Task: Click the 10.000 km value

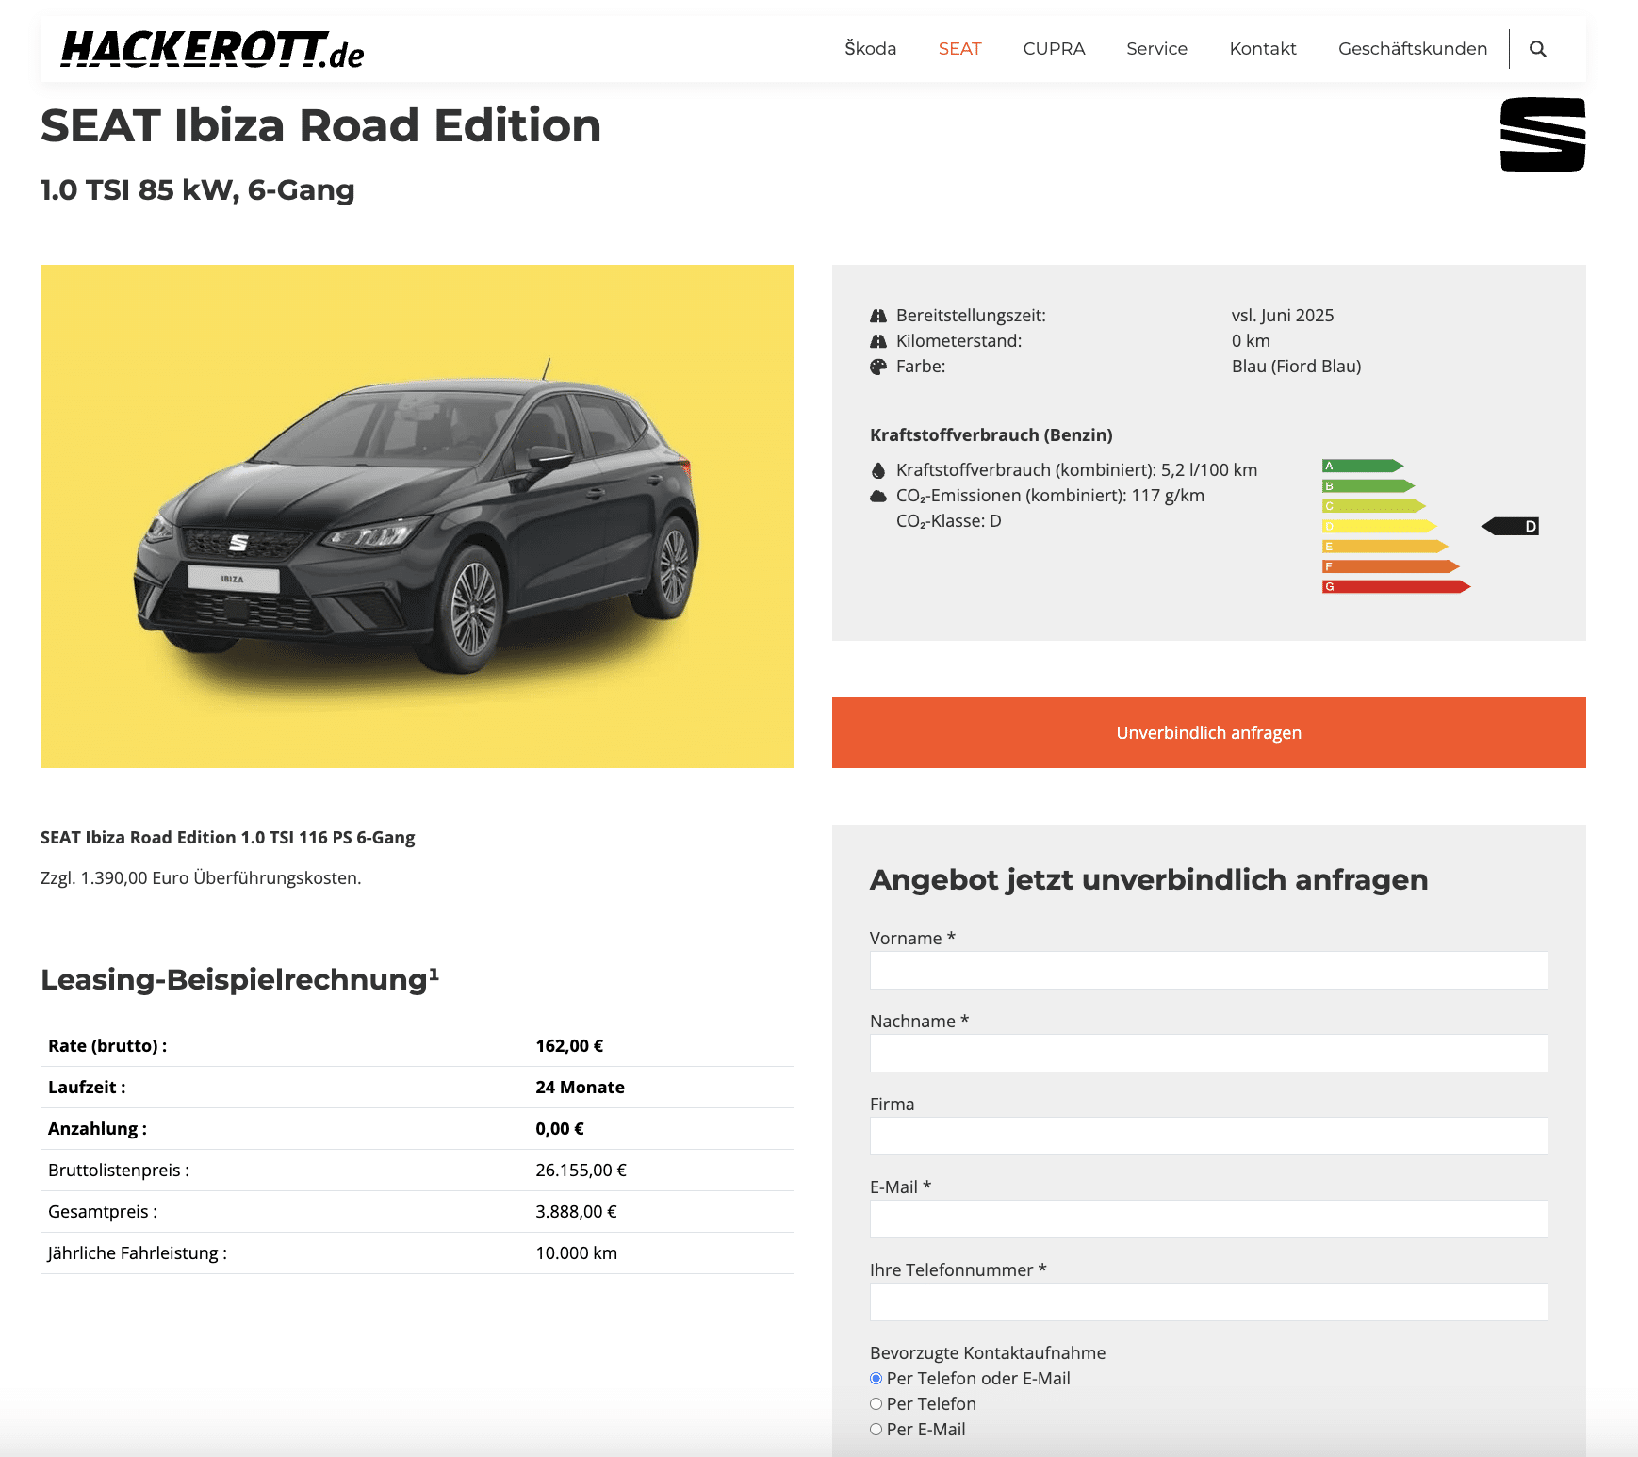Action: point(576,1253)
